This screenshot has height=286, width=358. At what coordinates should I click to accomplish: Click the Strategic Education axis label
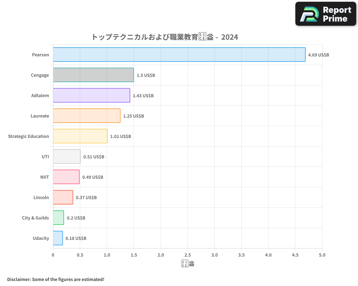pyautogui.click(x=28, y=136)
